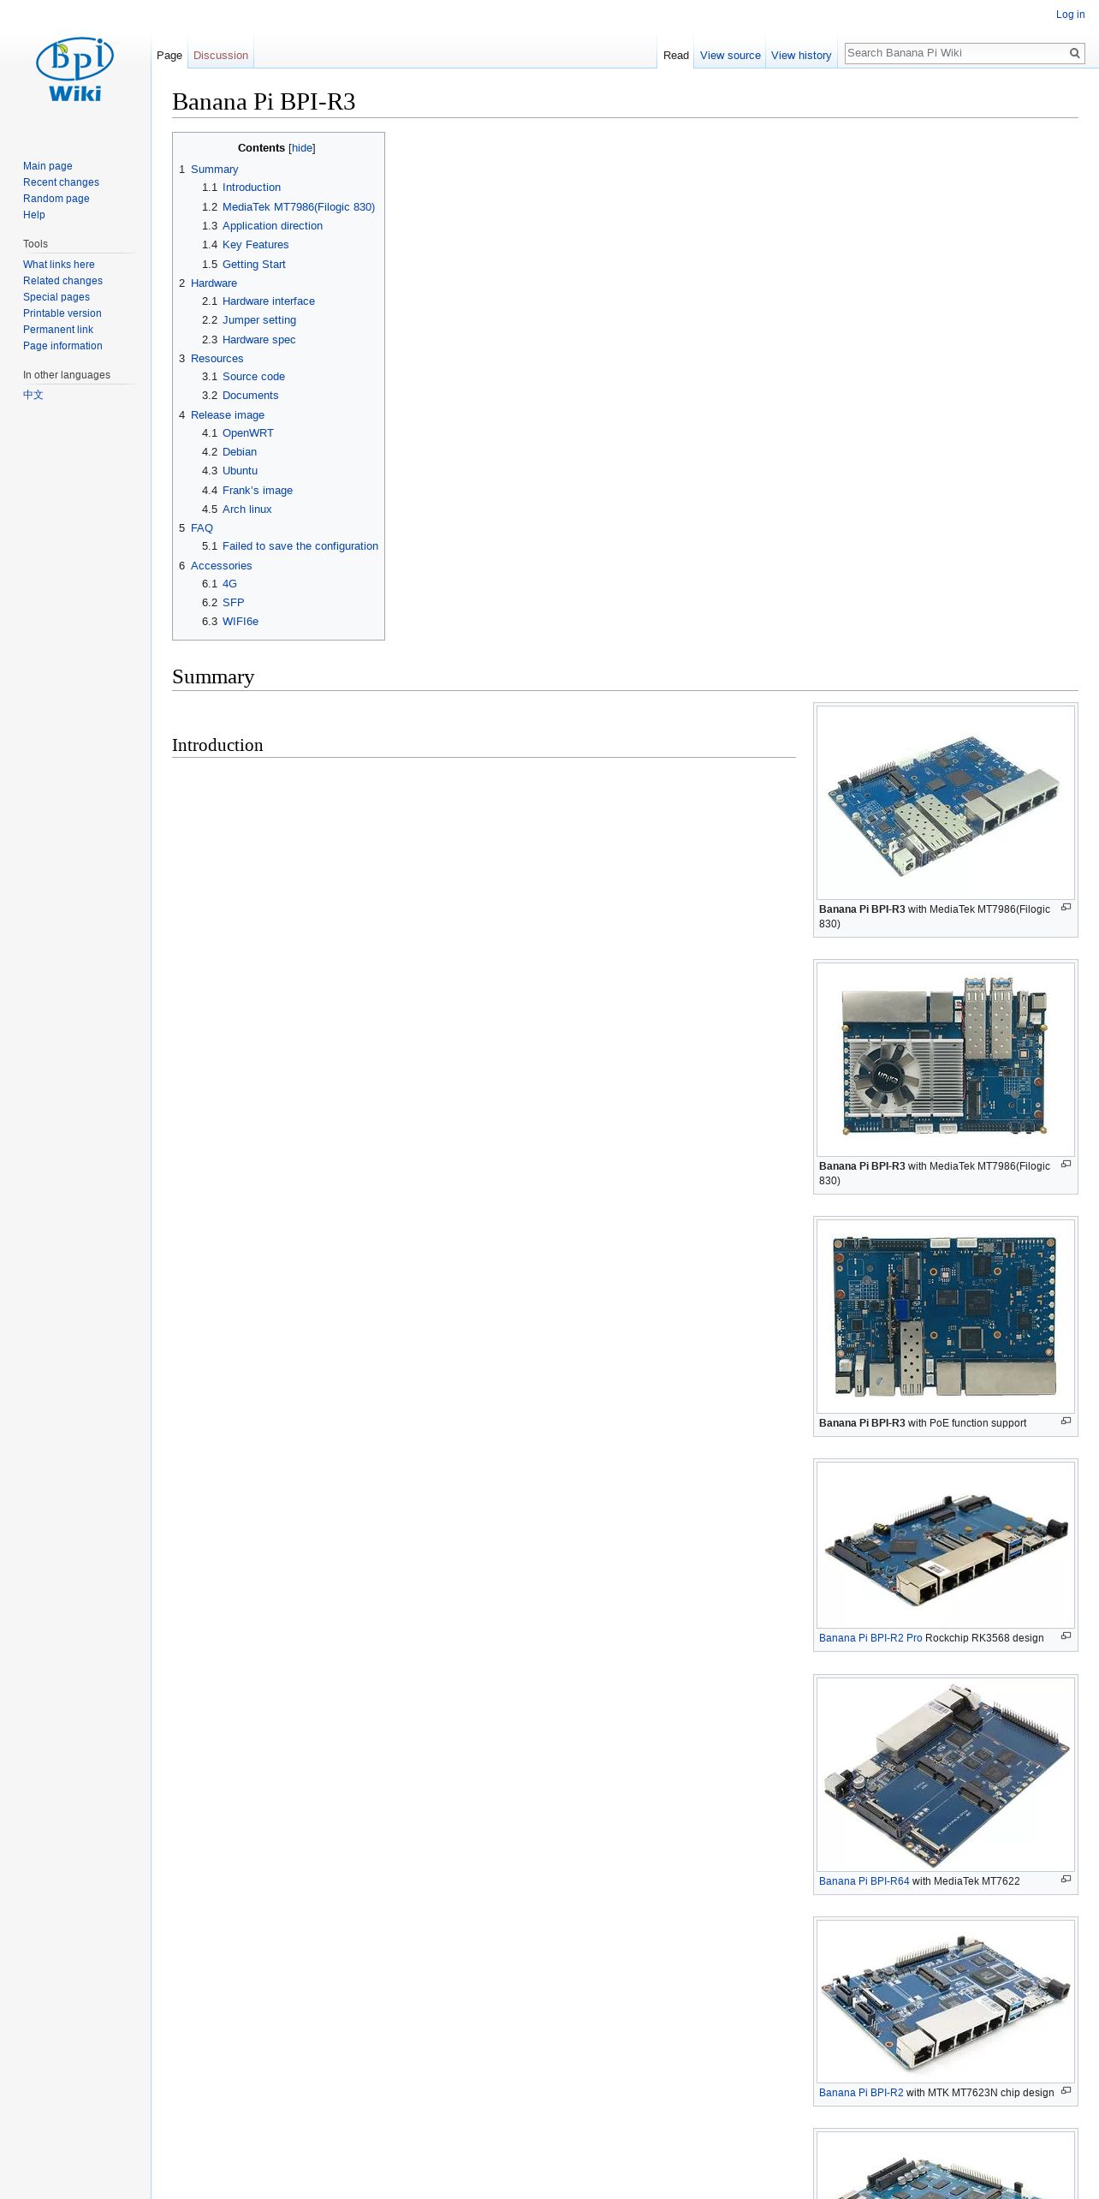Click Log in link
The width and height of the screenshot is (1099, 2199).
[1070, 15]
